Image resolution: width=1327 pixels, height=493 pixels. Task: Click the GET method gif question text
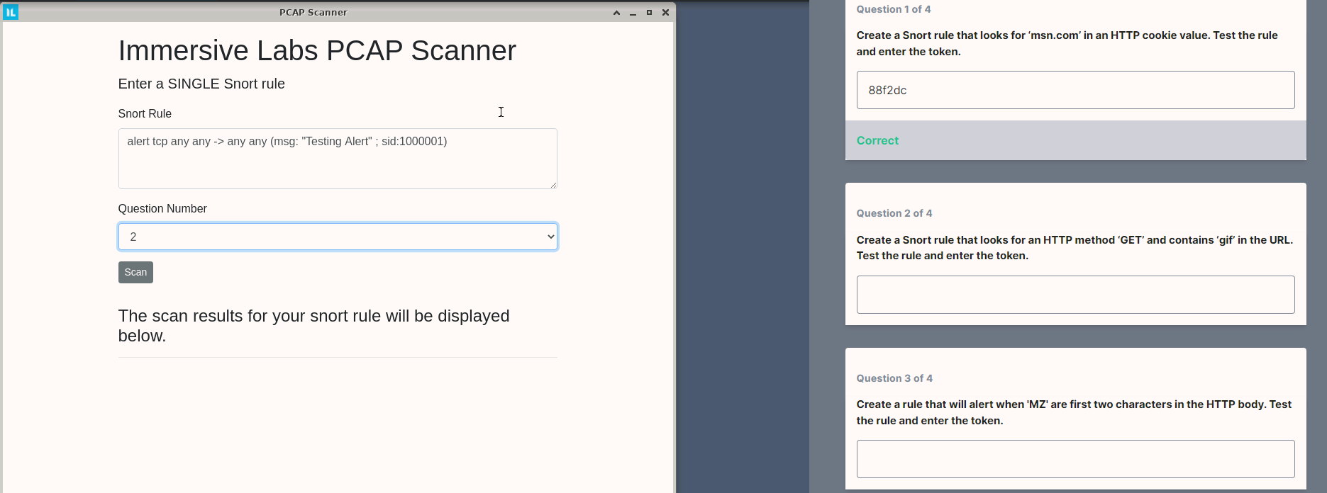[x=1075, y=248]
